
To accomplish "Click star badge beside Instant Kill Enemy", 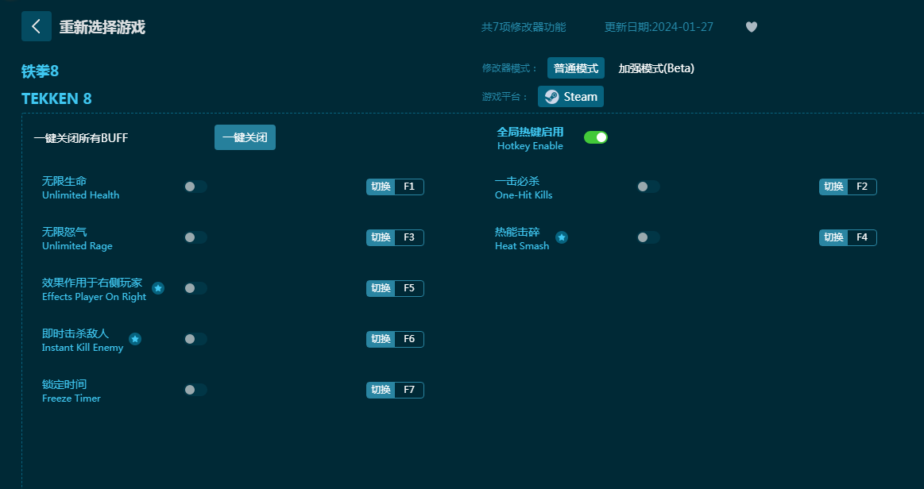I will click(135, 339).
